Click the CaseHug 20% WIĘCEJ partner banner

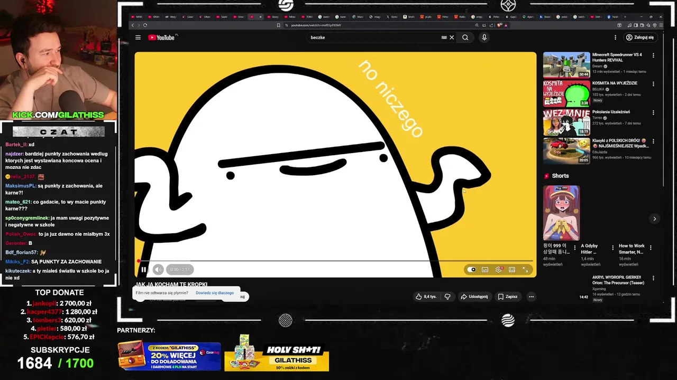pyautogui.click(x=169, y=356)
